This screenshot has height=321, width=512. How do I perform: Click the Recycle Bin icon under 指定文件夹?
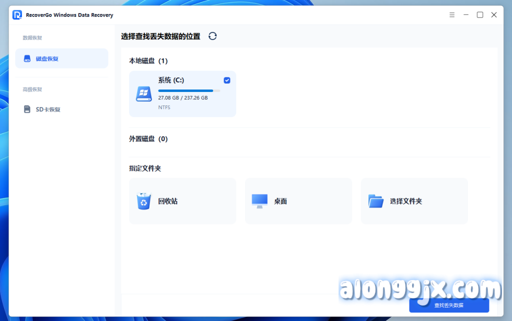[143, 200]
